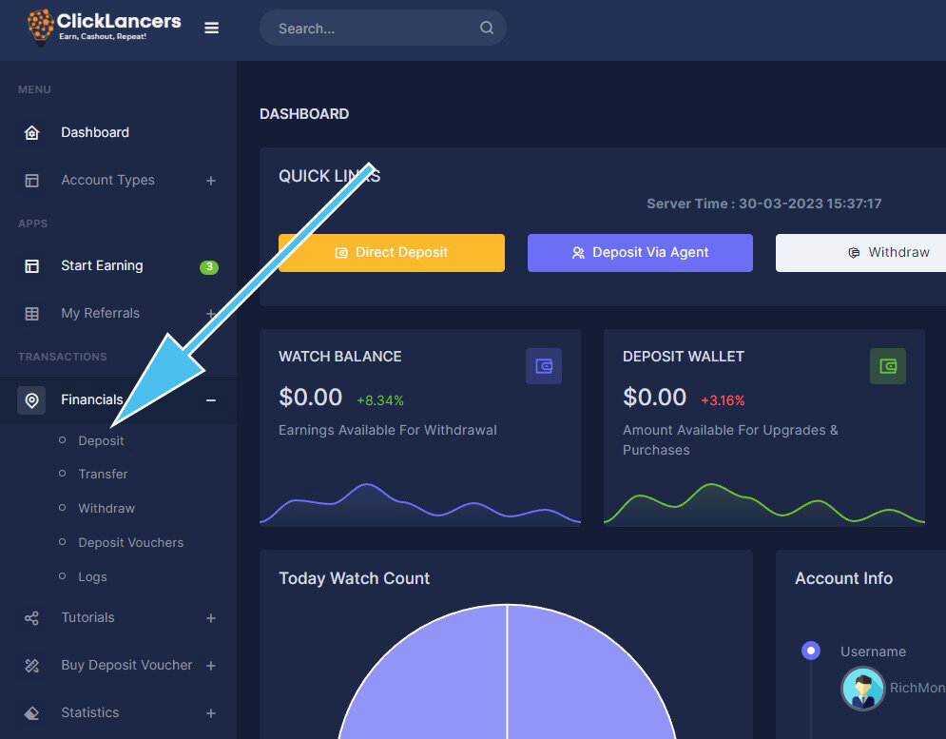Click the Watch Balance $0.00 amount
Viewport: 946px width, 739px height.
(x=310, y=398)
